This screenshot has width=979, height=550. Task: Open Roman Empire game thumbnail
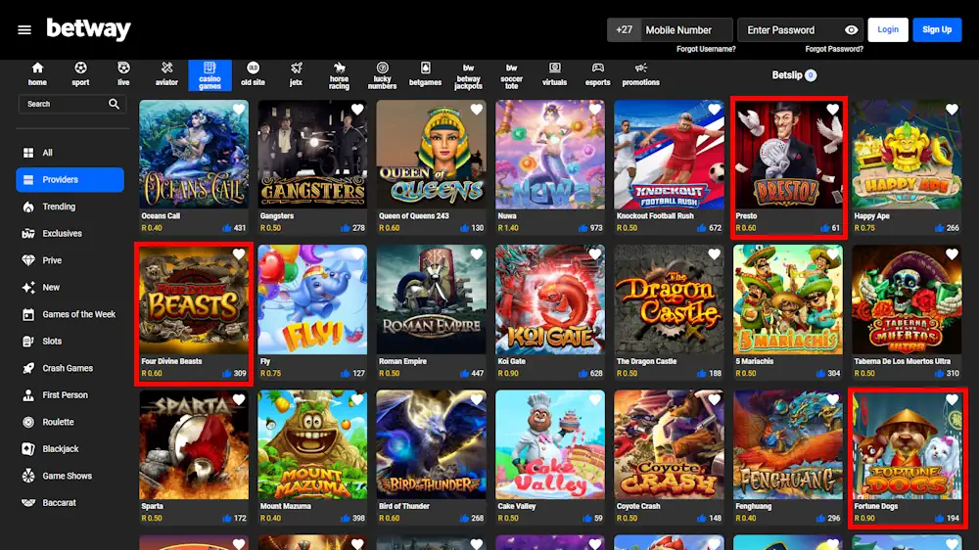[x=432, y=299]
